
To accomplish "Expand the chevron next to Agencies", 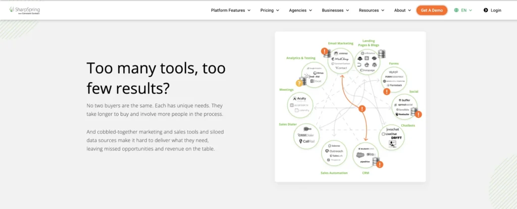I will click(x=311, y=10).
